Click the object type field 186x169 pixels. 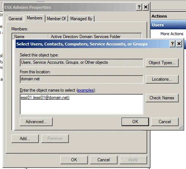[x=82, y=63]
